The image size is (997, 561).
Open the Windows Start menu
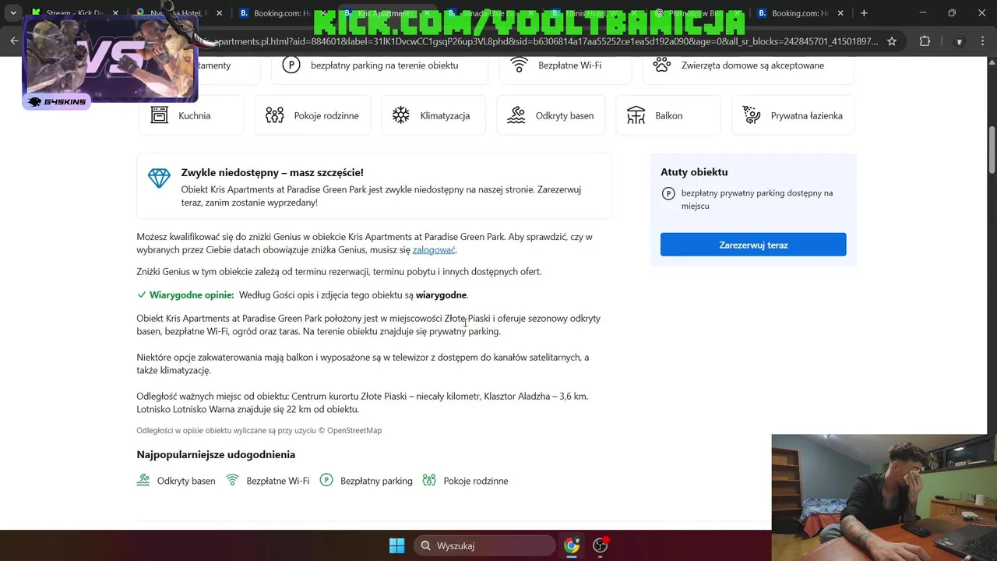(x=396, y=545)
